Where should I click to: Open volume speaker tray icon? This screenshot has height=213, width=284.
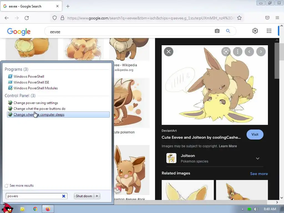pyautogui.click(x=256, y=209)
